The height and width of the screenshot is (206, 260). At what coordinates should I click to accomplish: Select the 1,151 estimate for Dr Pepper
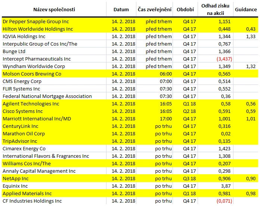click(225, 22)
